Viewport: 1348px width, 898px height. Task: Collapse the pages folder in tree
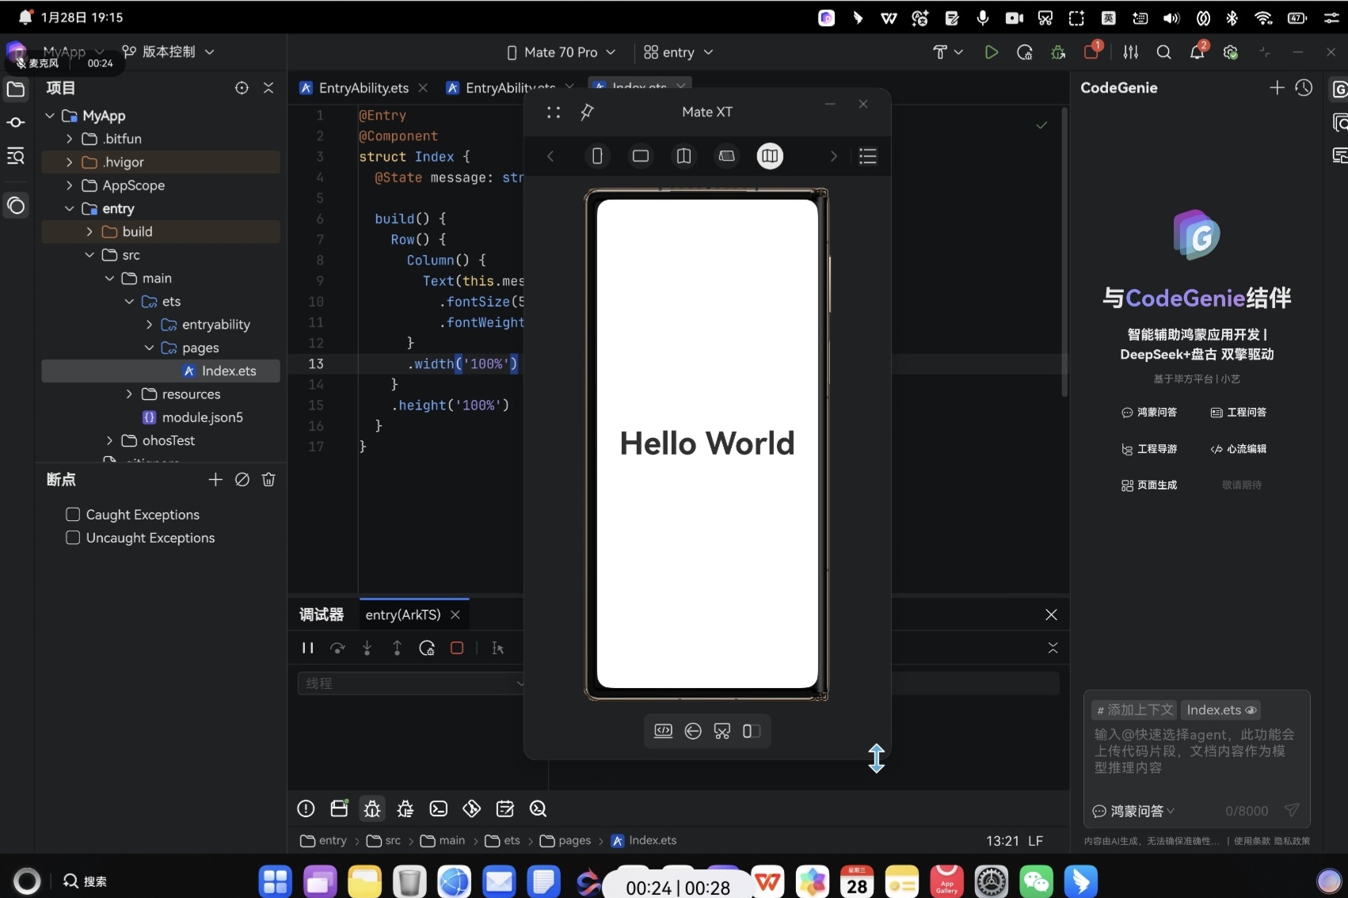point(149,348)
